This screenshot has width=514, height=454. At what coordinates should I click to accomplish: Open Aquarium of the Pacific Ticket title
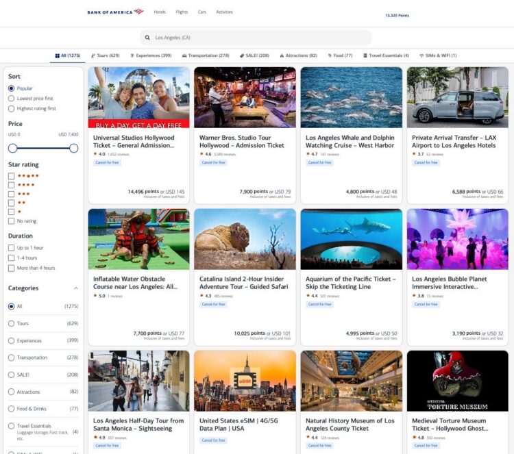351,283
